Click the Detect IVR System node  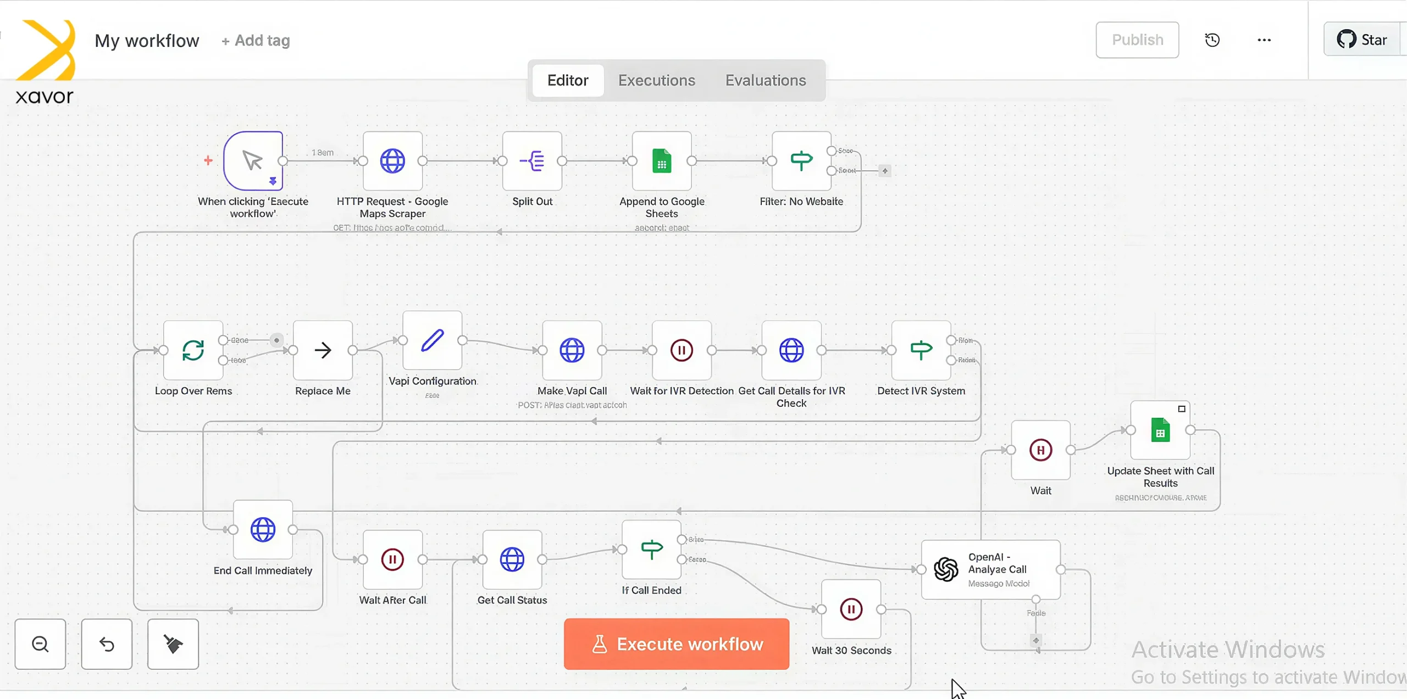pyautogui.click(x=921, y=350)
